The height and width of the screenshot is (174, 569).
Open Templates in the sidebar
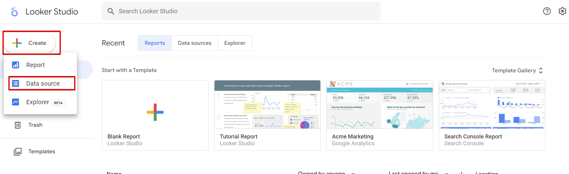(x=42, y=151)
